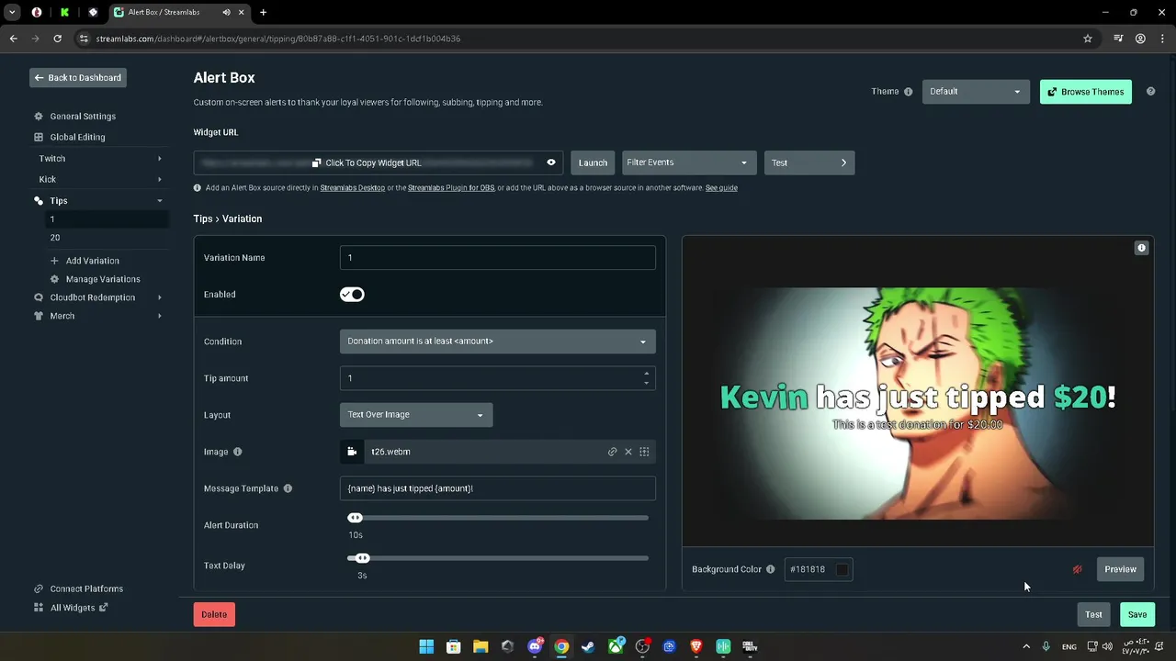
Task: Toggle the Enabled switch off
Action: (352, 295)
